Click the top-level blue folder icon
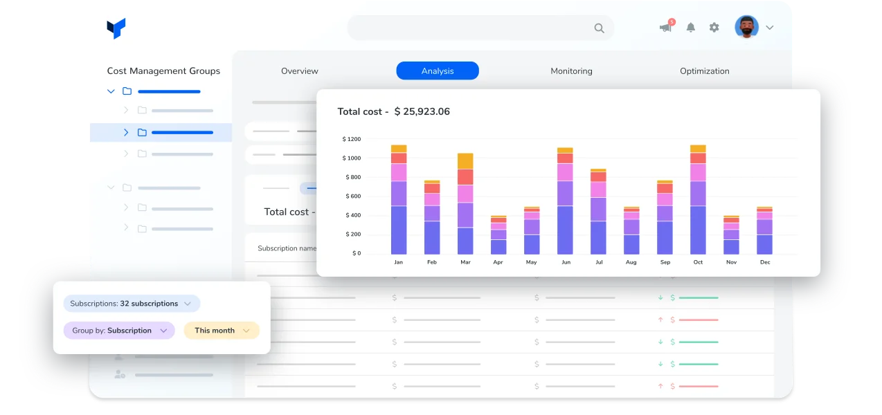 click(127, 91)
